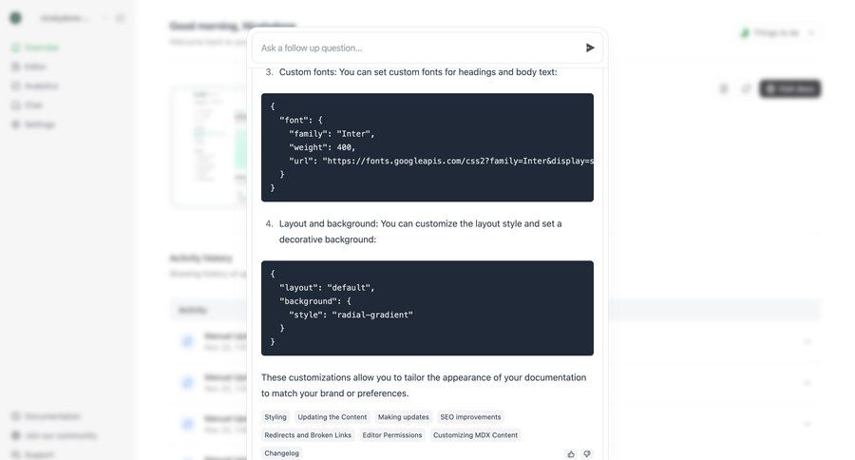Click the 'Layout and background' list item text
Image resolution: width=855 pixels, height=460 pixels.
point(421,231)
